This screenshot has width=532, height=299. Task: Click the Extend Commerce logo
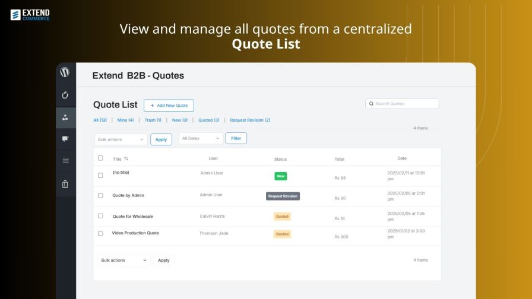[x=30, y=15]
